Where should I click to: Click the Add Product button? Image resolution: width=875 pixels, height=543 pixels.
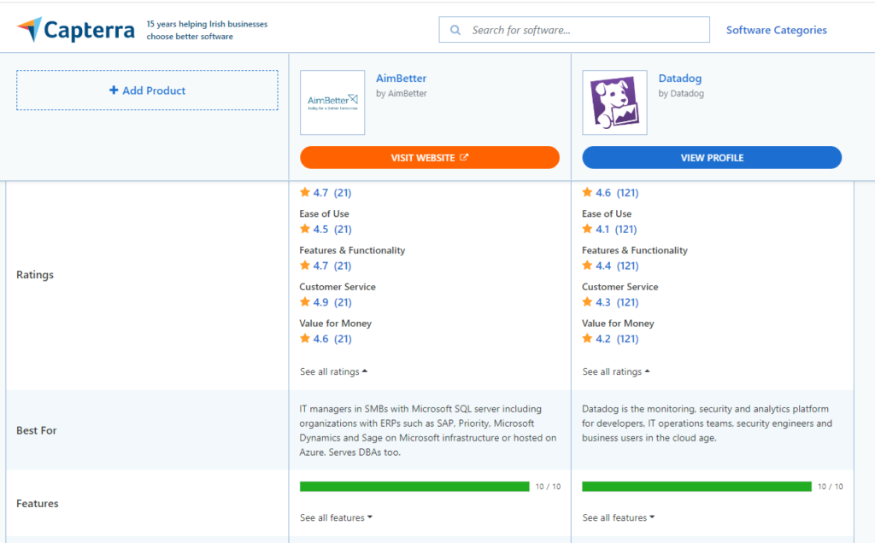click(x=147, y=90)
